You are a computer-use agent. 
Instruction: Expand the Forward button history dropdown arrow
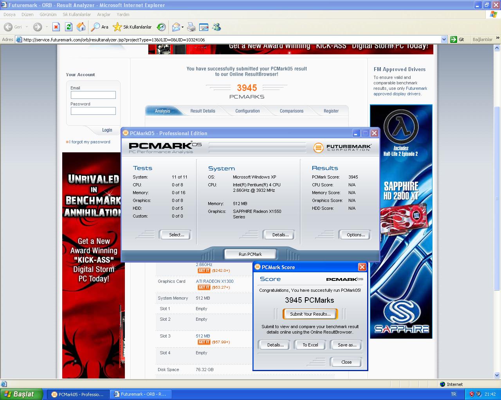[47, 27]
